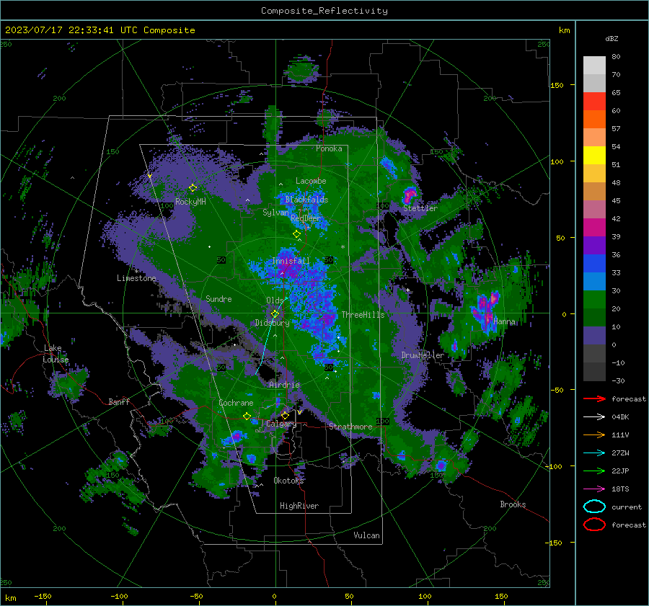Click the Lake Louise label
This screenshot has height=606, width=649.
[56, 354]
